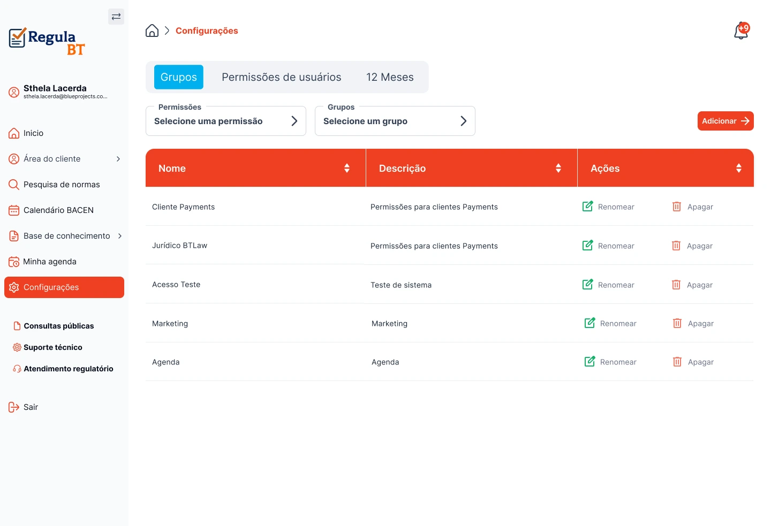Click the trash icon for Agenda row
This screenshot has width=771, height=526.
(677, 362)
